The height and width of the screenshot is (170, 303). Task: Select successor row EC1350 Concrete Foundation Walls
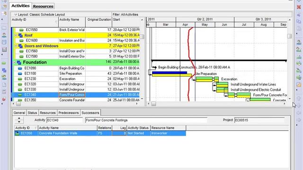(100, 133)
